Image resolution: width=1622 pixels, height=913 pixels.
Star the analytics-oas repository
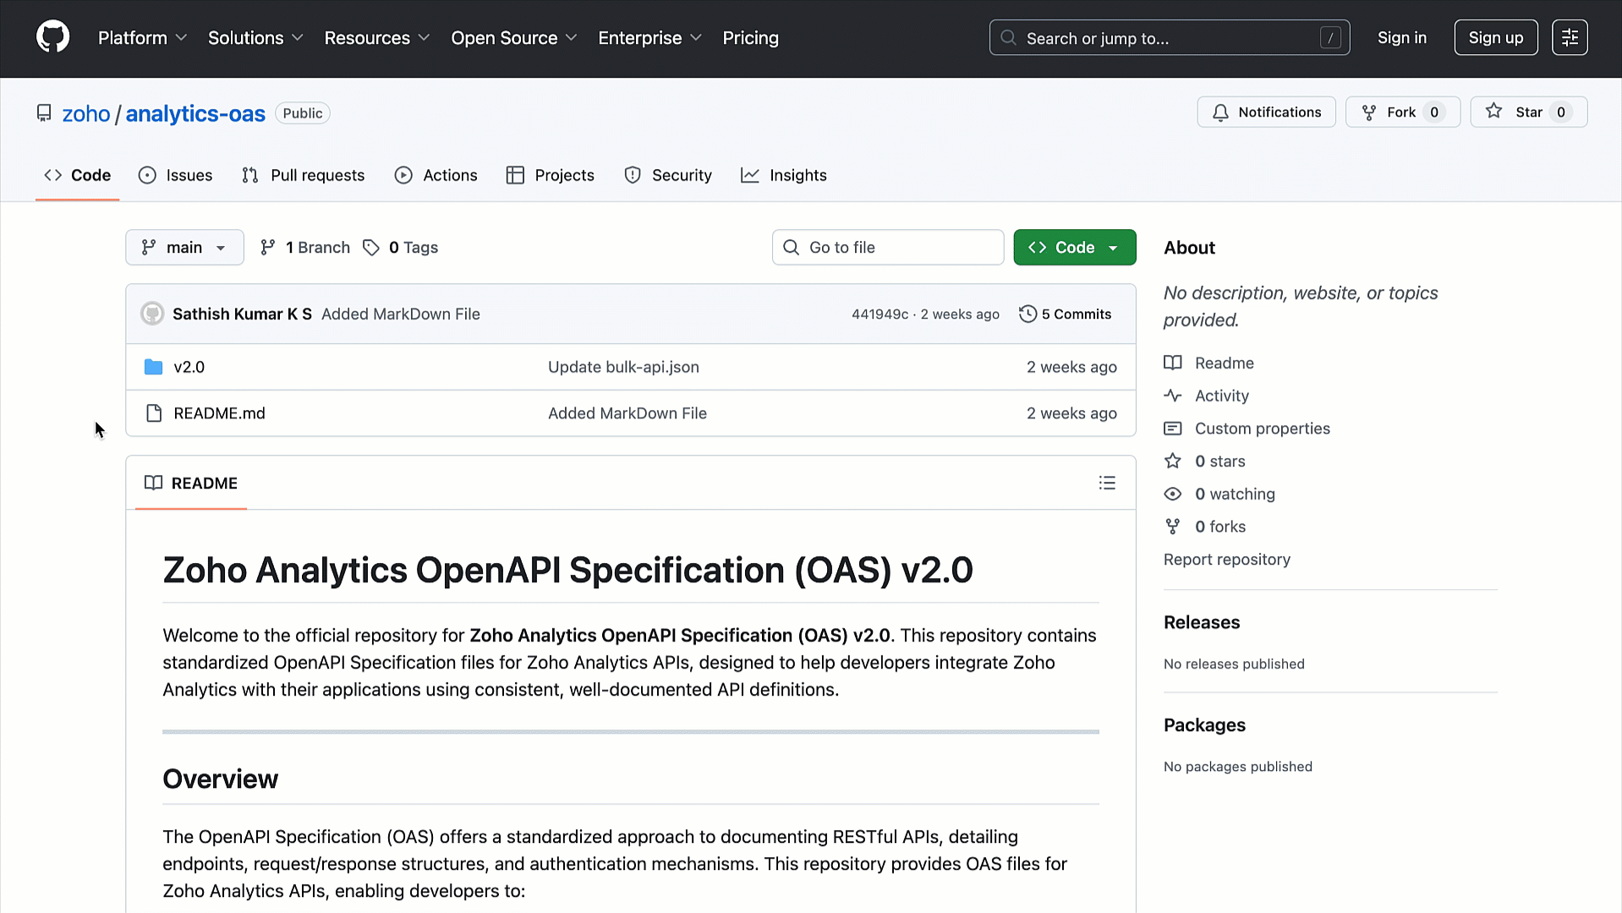point(1528,112)
